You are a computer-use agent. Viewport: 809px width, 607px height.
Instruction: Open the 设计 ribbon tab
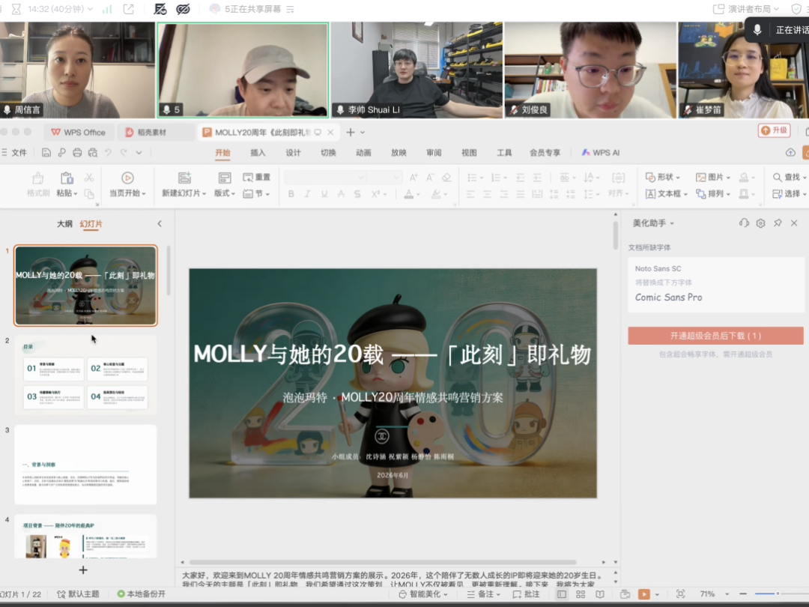point(293,152)
